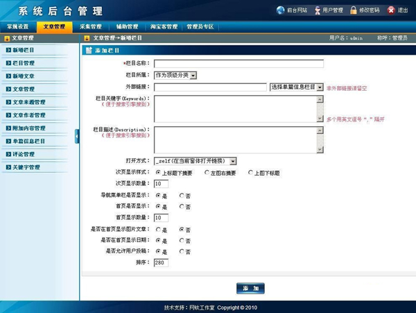Open 用户管理 via its user icon
This screenshot has height=313, width=416.
point(317,10)
